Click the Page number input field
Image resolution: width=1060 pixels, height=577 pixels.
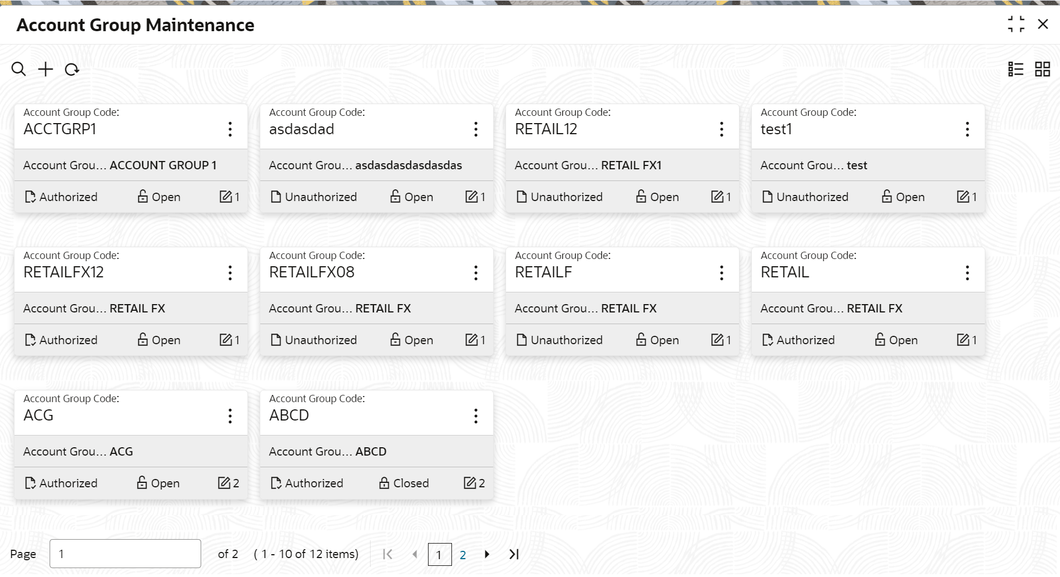pos(125,554)
